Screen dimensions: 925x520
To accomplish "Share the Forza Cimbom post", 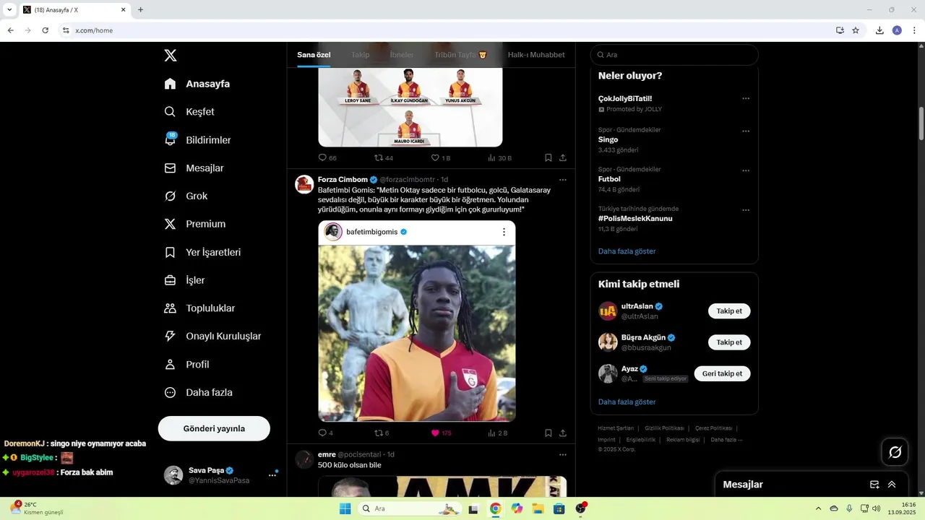I will point(563,433).
